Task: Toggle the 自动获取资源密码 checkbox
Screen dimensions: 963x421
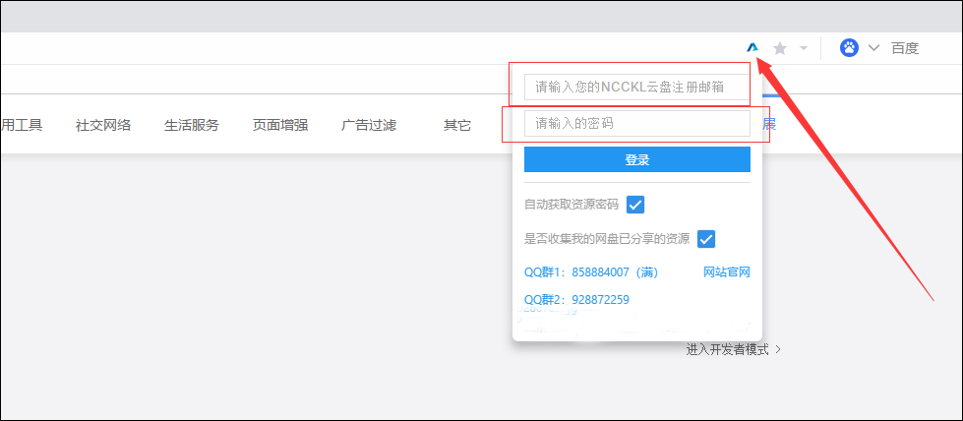Action: 635,205
